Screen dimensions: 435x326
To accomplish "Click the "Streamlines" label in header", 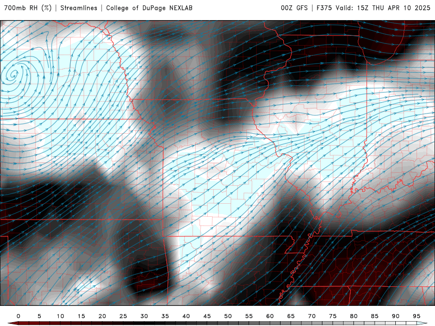I will (x=79, y=8).
